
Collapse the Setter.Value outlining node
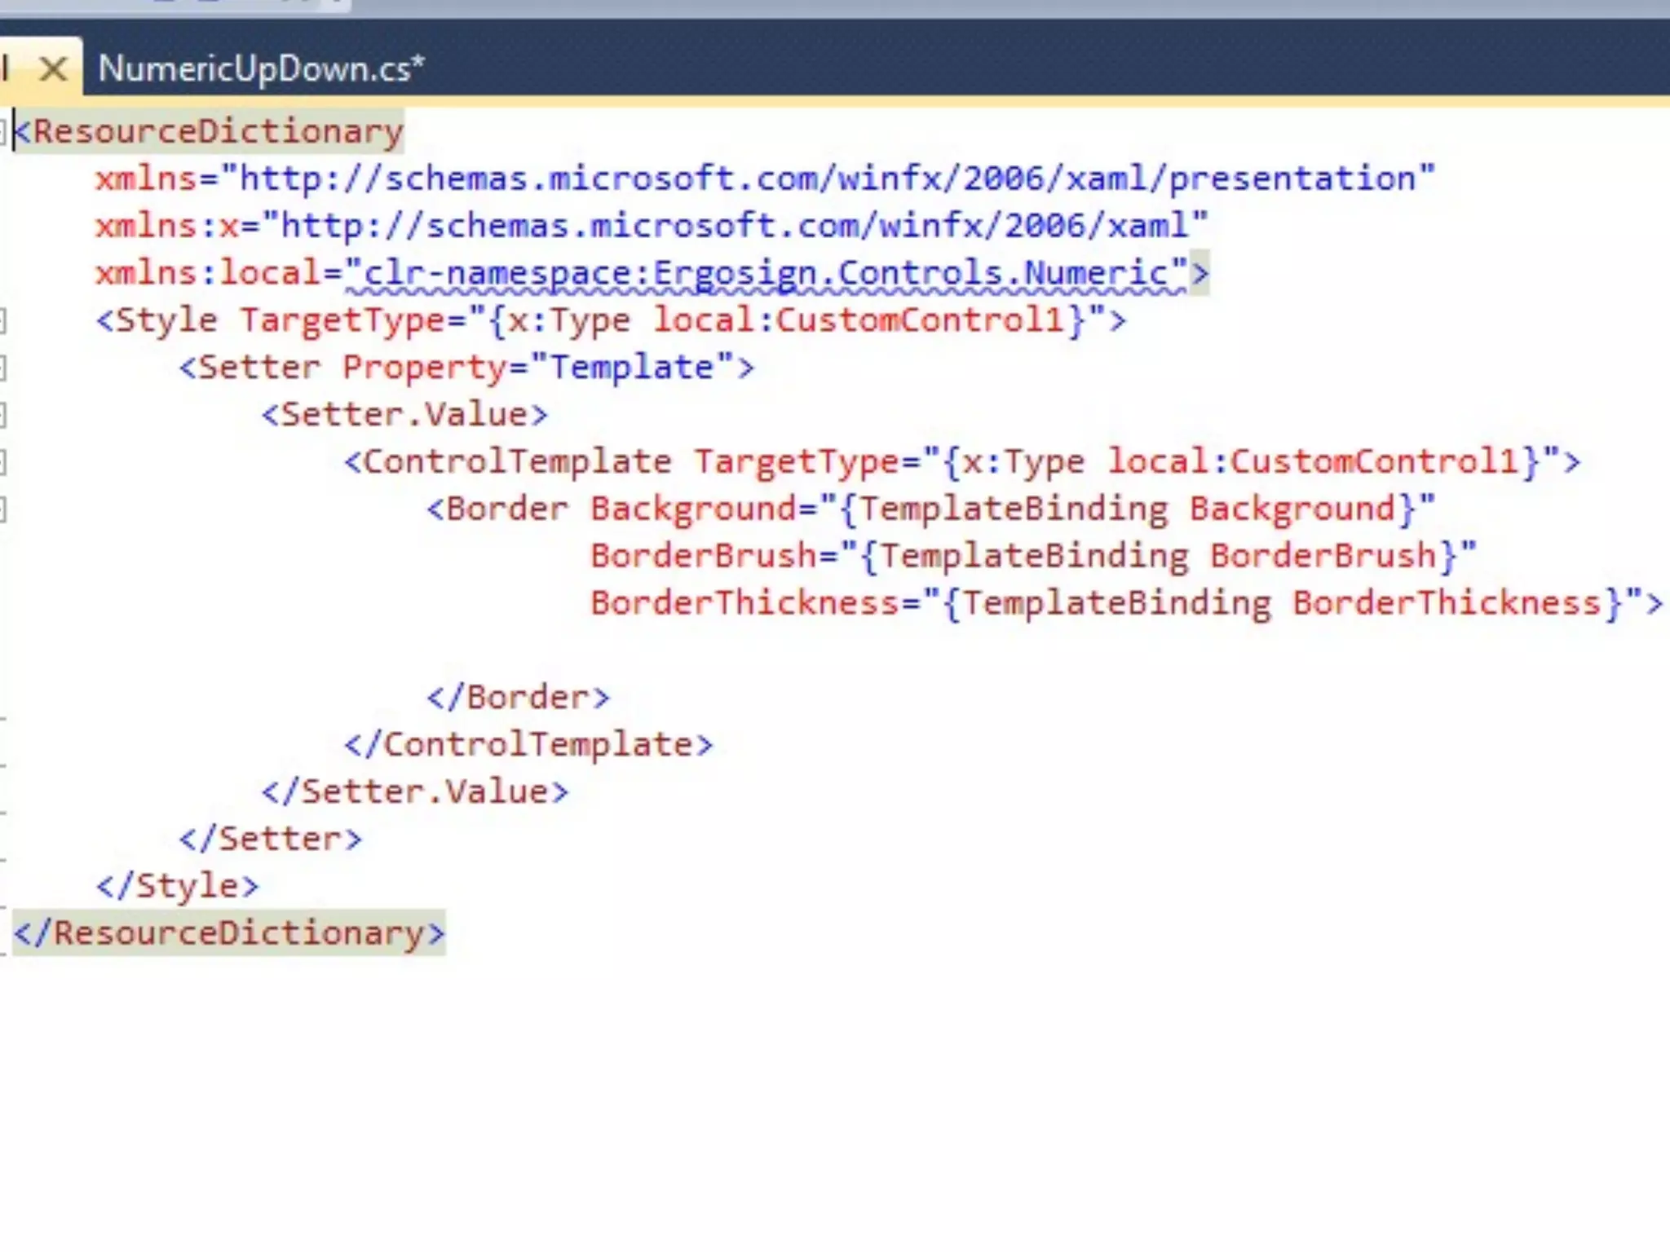point(2,416)
